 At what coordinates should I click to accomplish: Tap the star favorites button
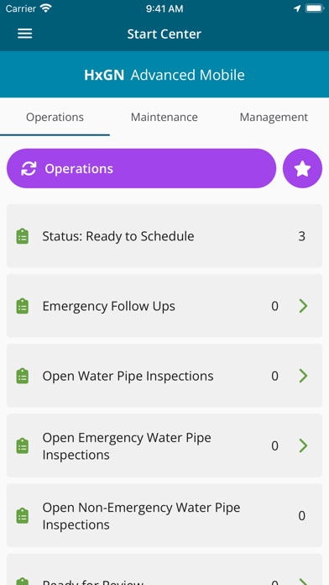(302, 169)
